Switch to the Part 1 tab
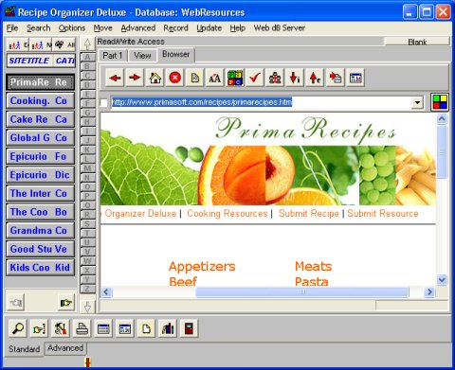This screenshot has height=370, width=455. [x=113, y=56]
